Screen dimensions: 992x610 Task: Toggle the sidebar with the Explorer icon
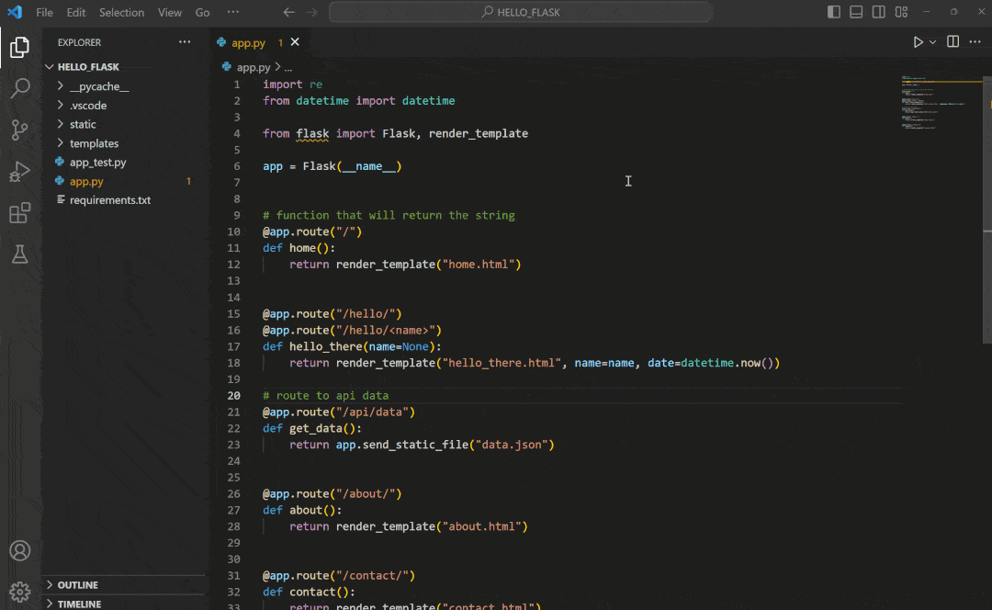[20, 46]
